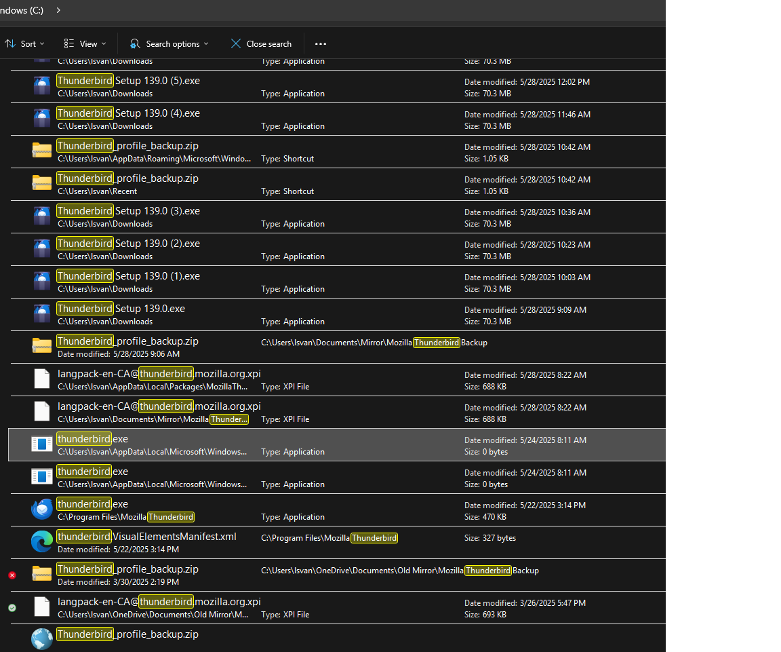Open the View dropdown menu

click(85, 44)
